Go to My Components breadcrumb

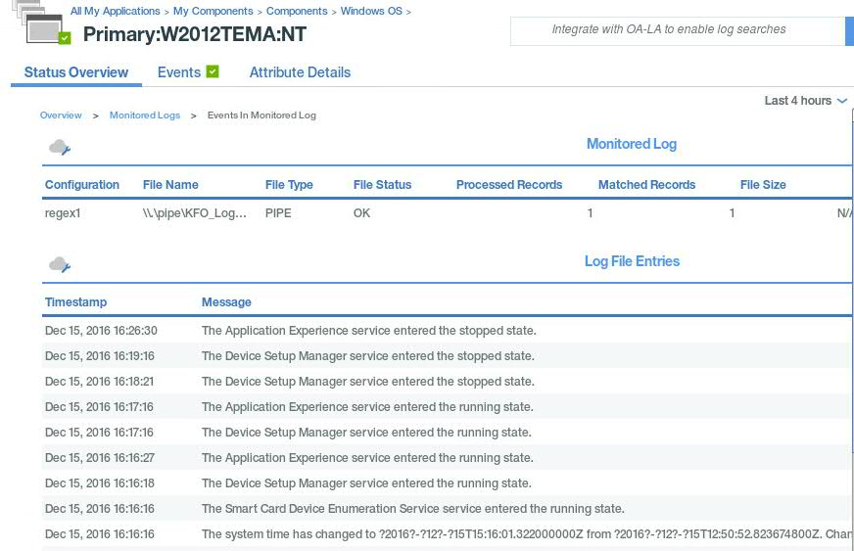(213, 11)
